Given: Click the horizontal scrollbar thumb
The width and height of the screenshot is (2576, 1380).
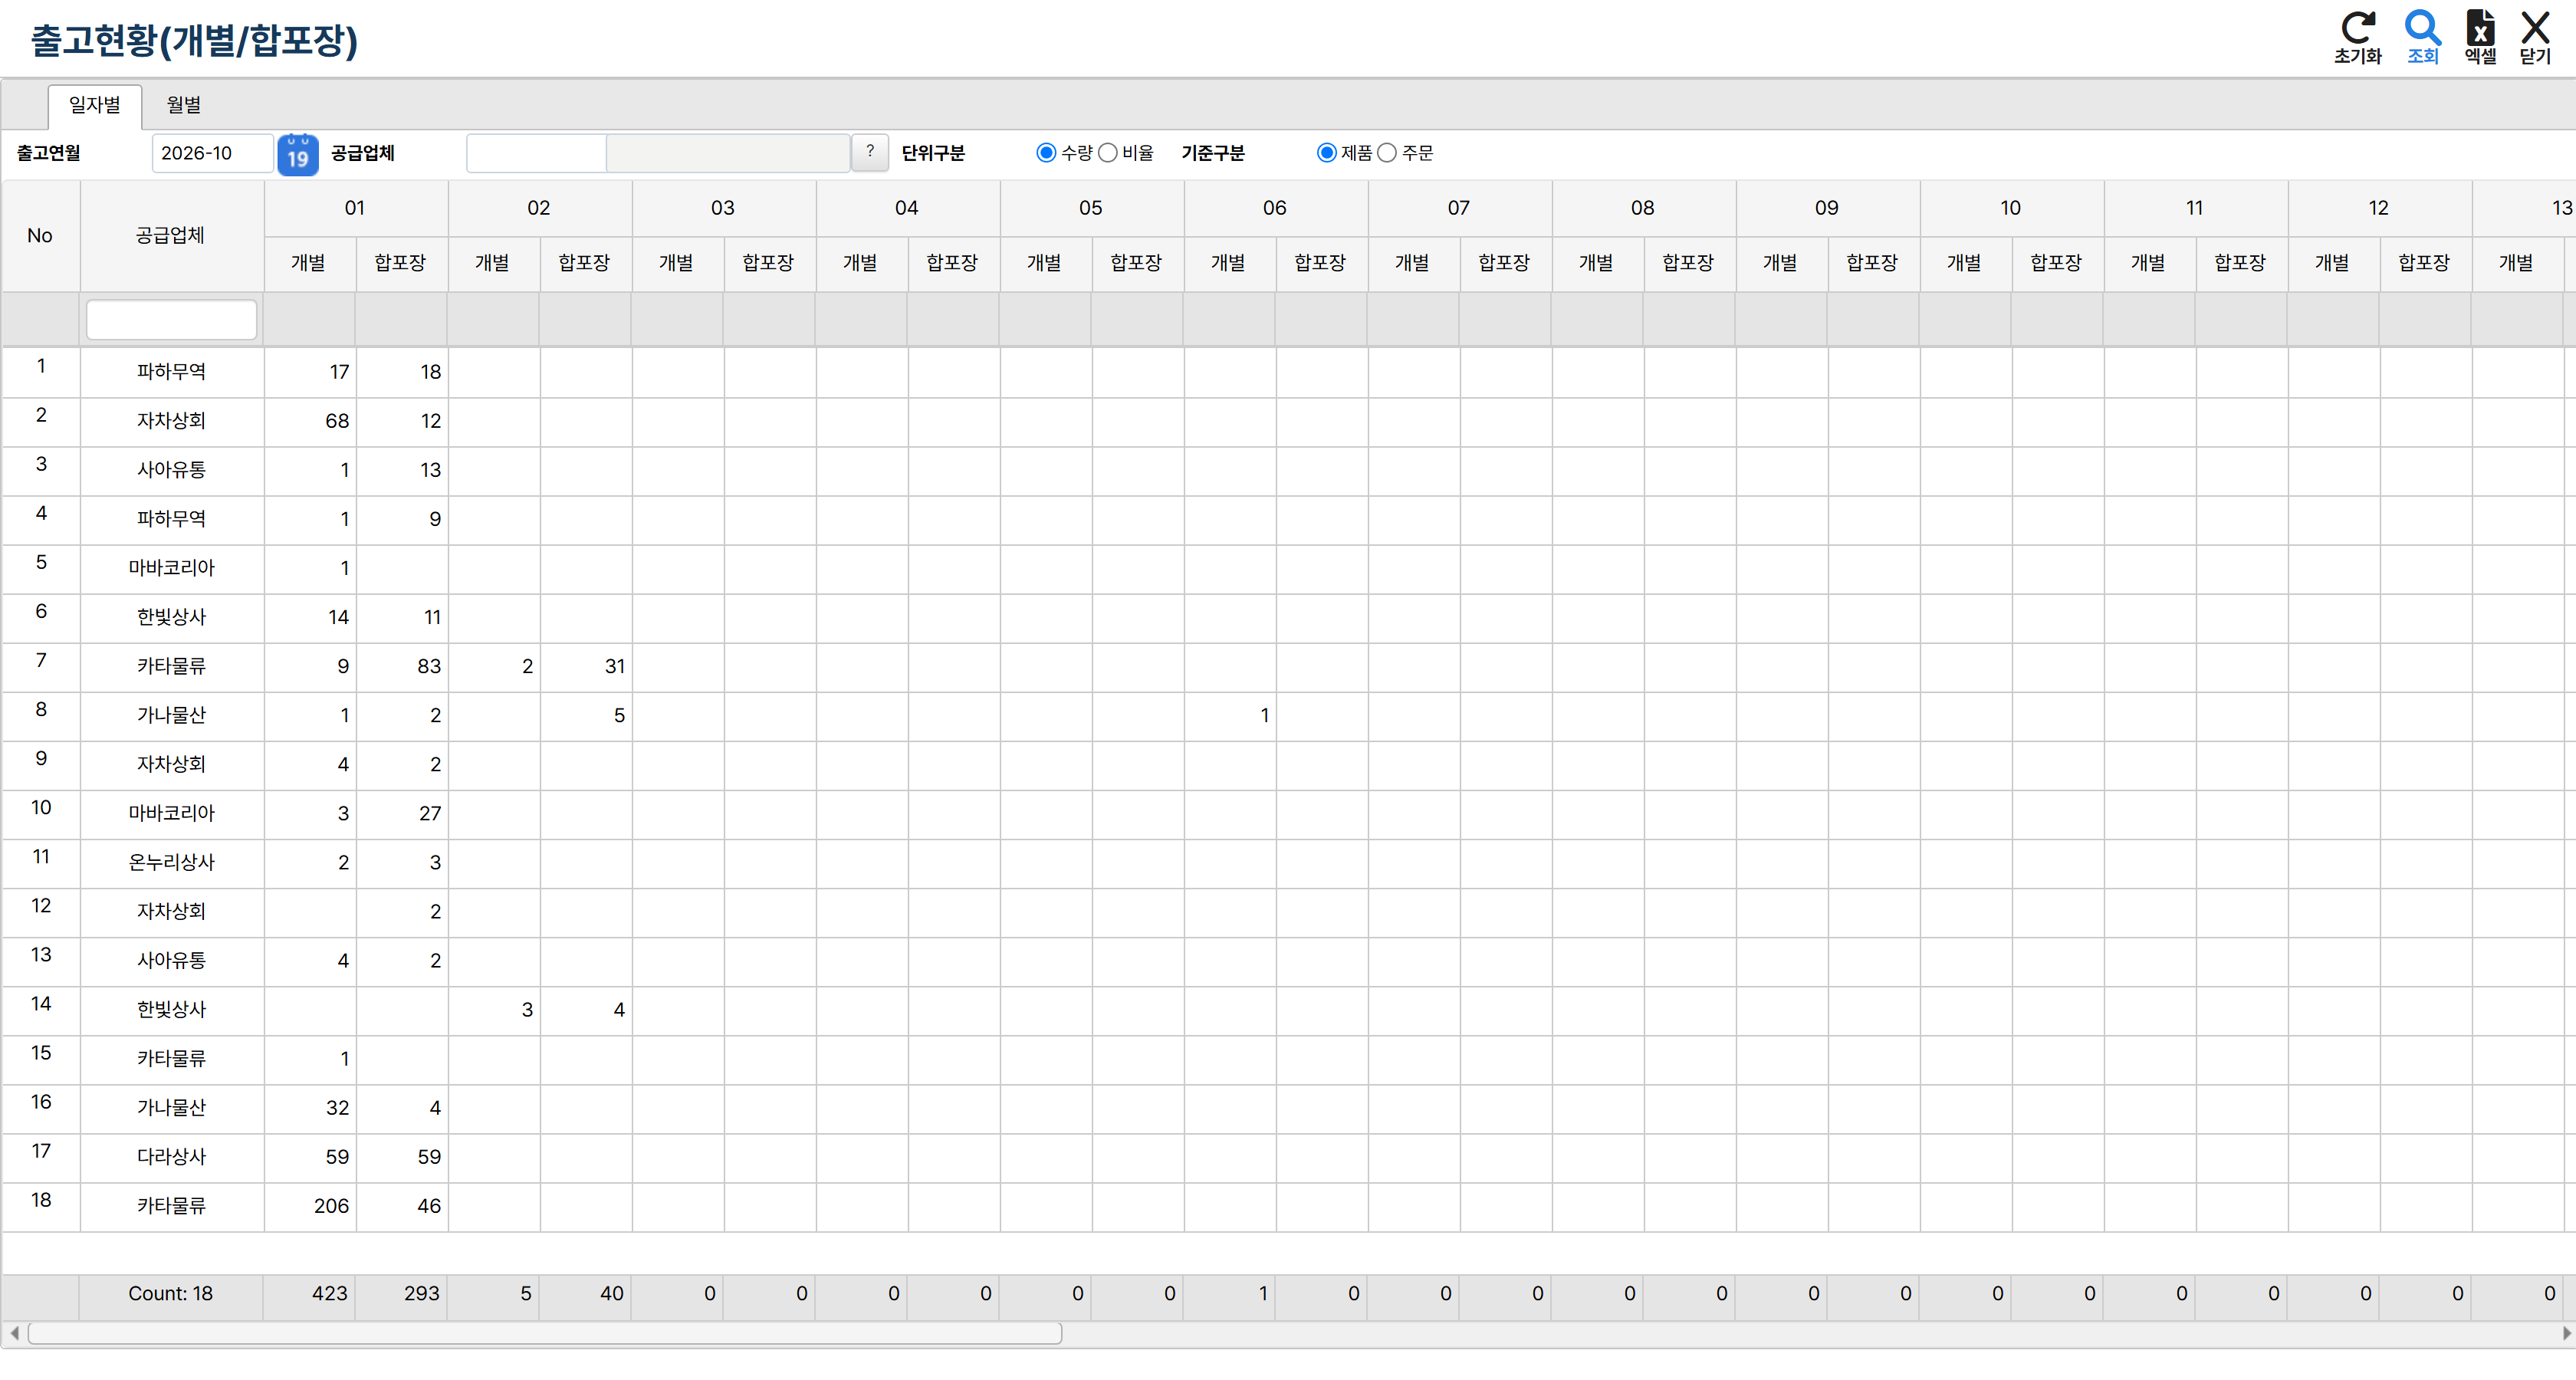Looking at the screenshot, I should (x=545, y=1333).
